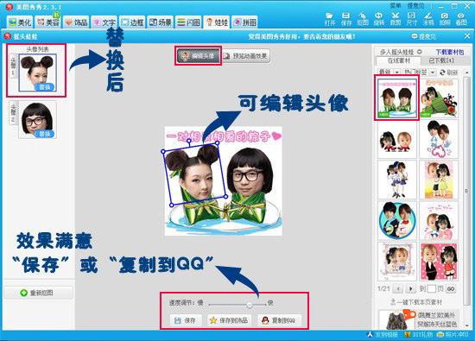This screenshot has width=475, height=341.
Task: Toggle the 预览动画效果 preview animation mode
Action: click(x=245, y=56)
